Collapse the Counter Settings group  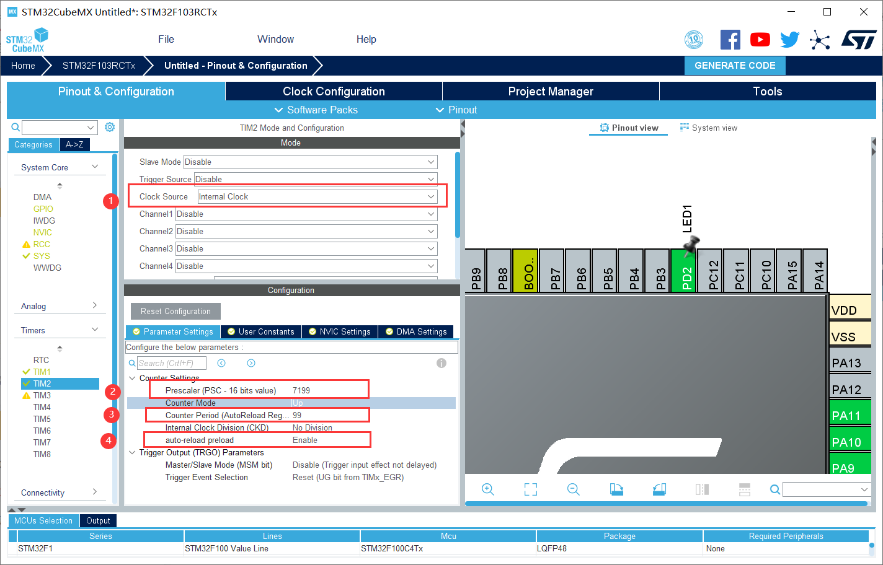(132, 378)
